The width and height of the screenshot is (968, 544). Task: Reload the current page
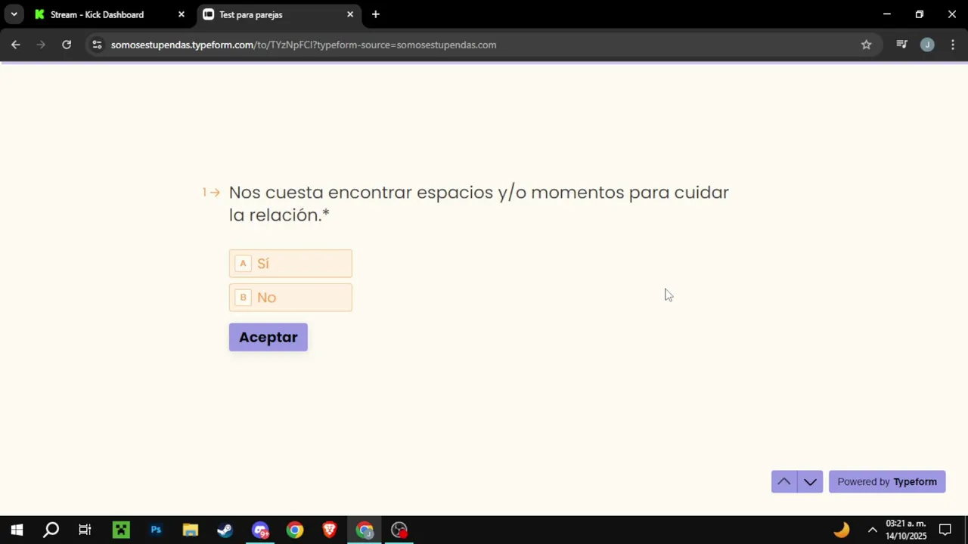tap(67, 45)
